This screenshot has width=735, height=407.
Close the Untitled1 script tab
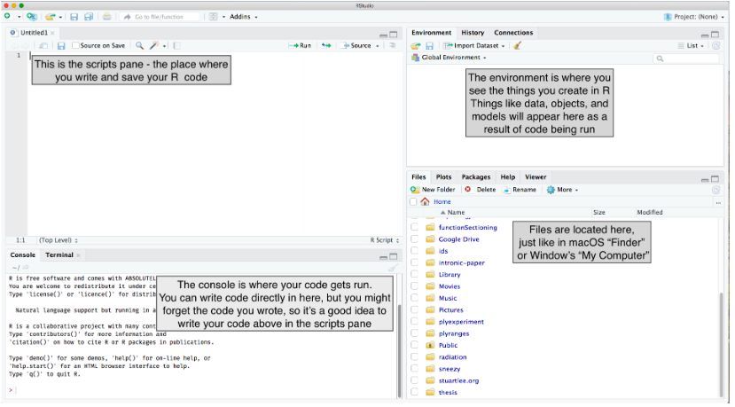52,34
